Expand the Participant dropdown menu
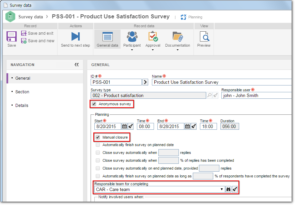295x205 pixels. click(x=132, y=50)
